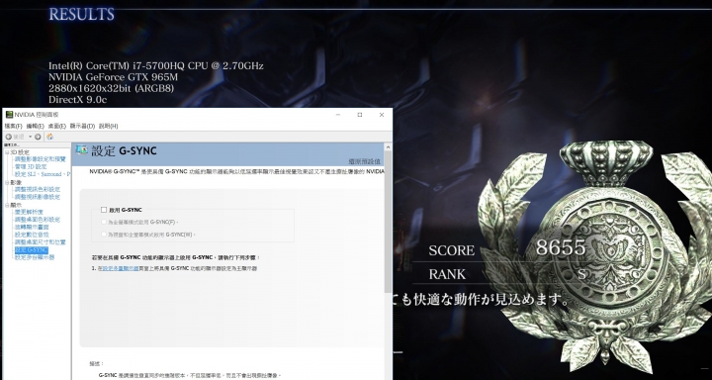The width and height of the screenshot is (712, 380).
Task: Select G-SYNC windowed and full screen (W) radio
Action: (x=104, y=235)
